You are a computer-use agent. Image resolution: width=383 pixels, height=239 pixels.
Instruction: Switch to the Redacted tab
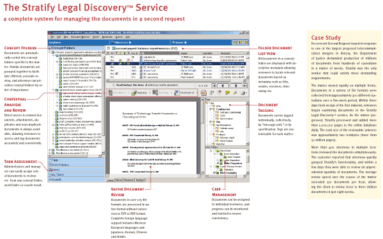click(x=129, y=180)
